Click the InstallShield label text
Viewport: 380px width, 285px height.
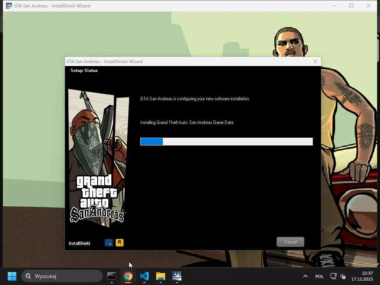[x=79, y=243]
